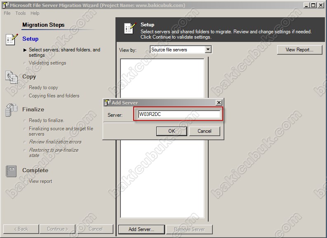The image size is (327, 238).
Task: Click the Complete step notebook icon
Action: coord(11,171)
